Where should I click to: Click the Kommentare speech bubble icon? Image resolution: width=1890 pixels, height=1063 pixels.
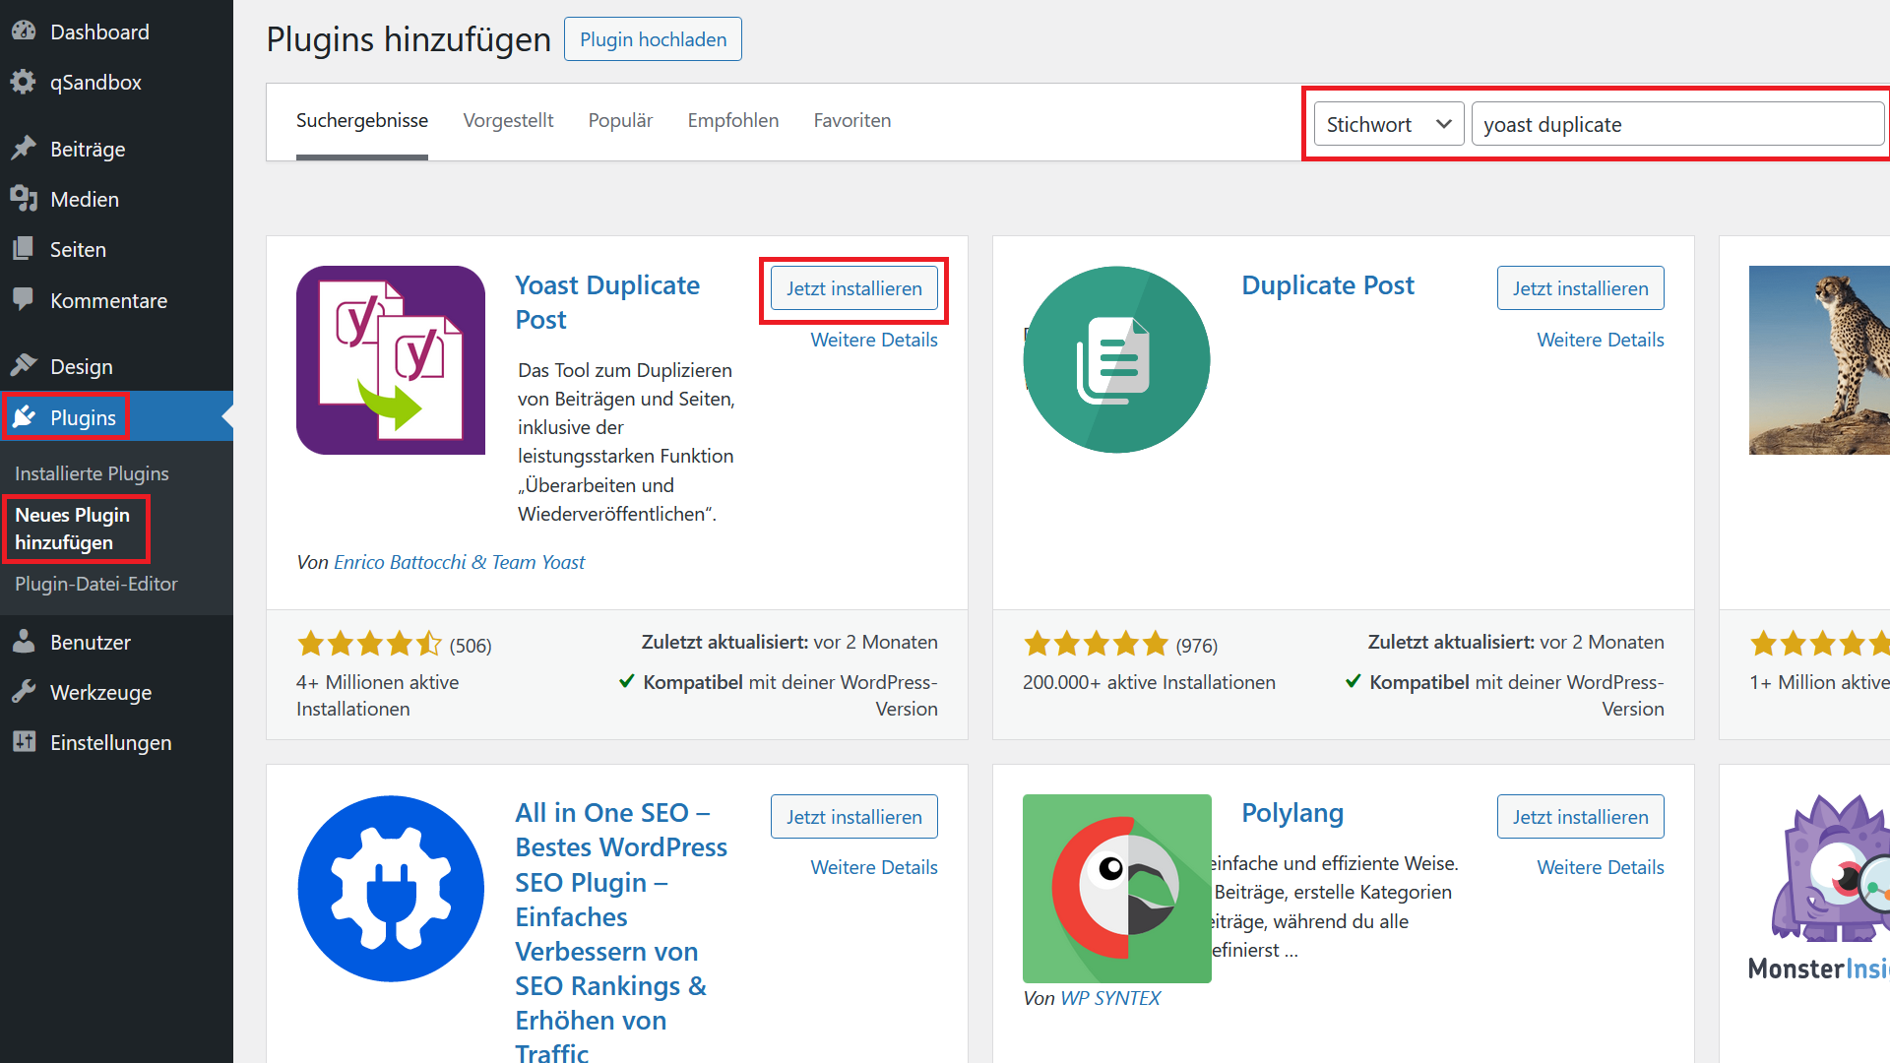point(24,299)
